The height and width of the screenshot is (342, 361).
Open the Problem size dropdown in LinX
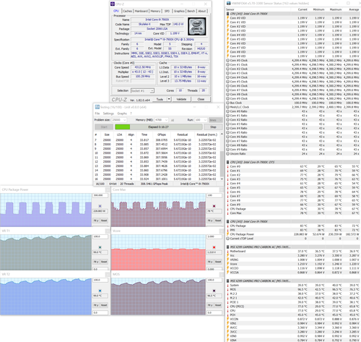click(119, 120)
